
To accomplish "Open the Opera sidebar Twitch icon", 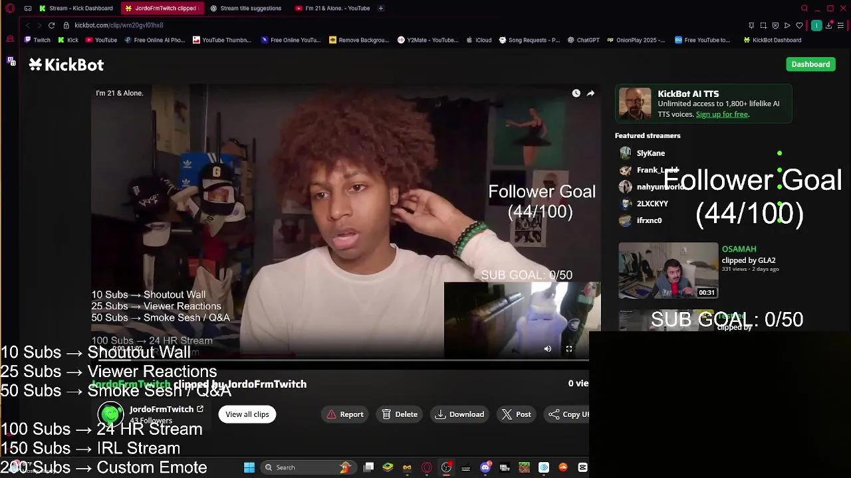I will point(11,61).
